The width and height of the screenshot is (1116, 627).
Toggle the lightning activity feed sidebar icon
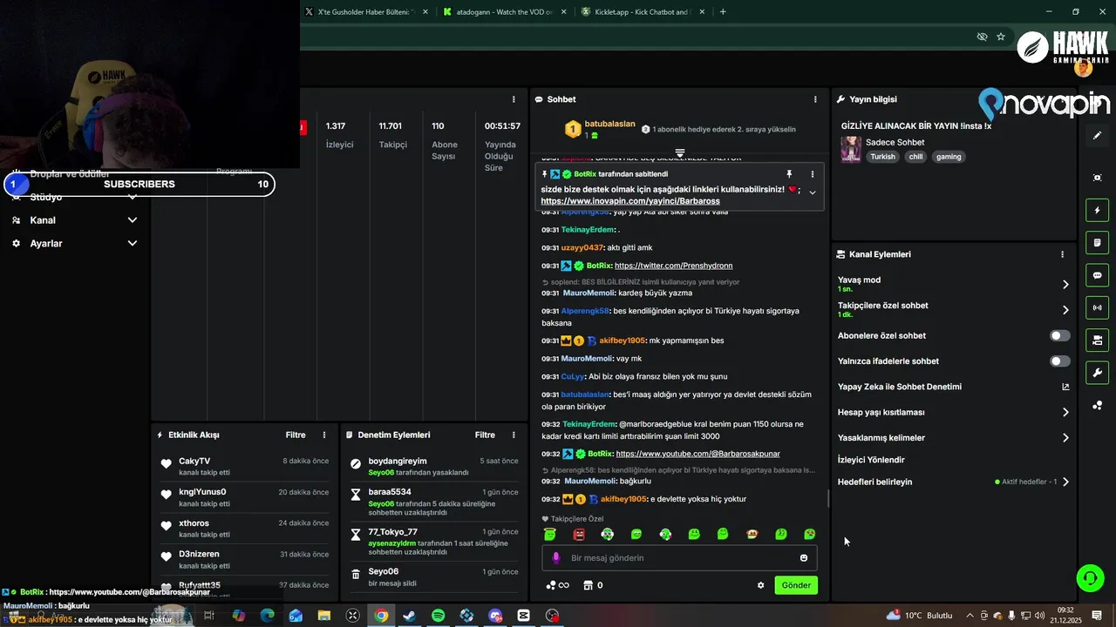(1097, 210)
